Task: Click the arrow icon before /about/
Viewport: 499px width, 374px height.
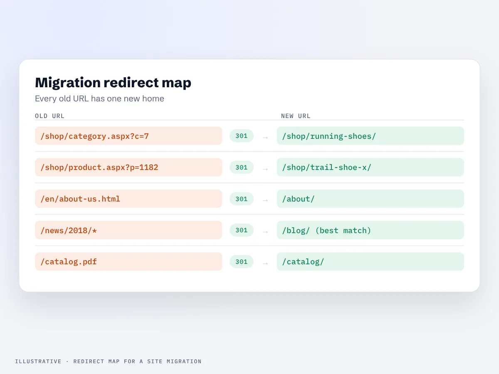Action: point(265,201)
